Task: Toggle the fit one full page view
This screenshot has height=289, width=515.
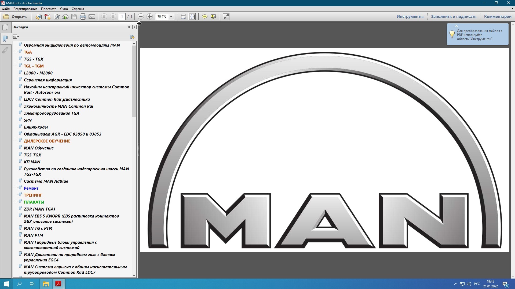Action: click(x=192, y=17)
